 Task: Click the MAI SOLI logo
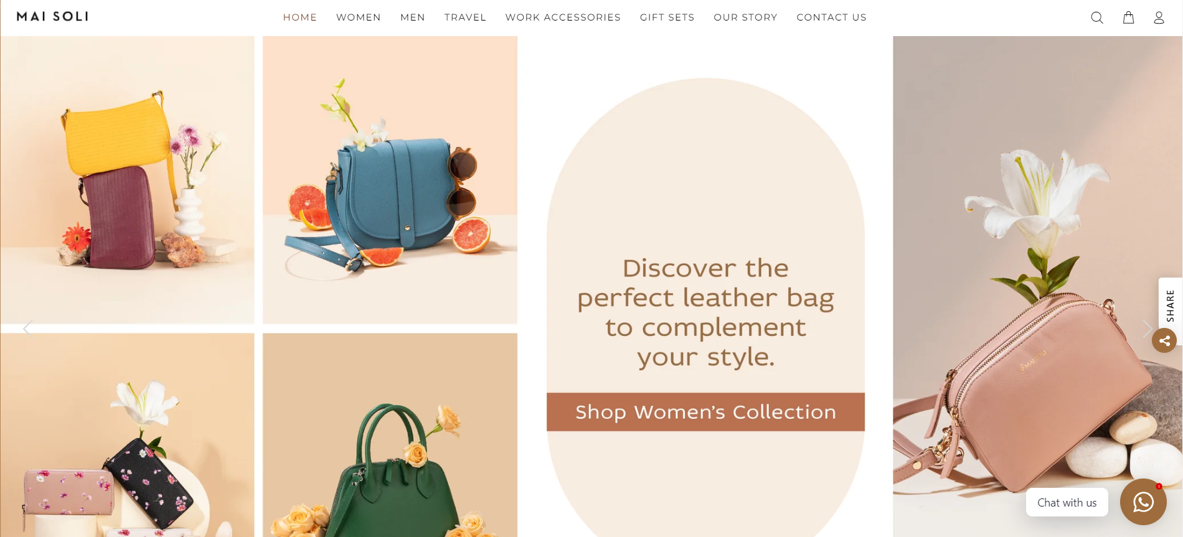(x=52, y=16)
